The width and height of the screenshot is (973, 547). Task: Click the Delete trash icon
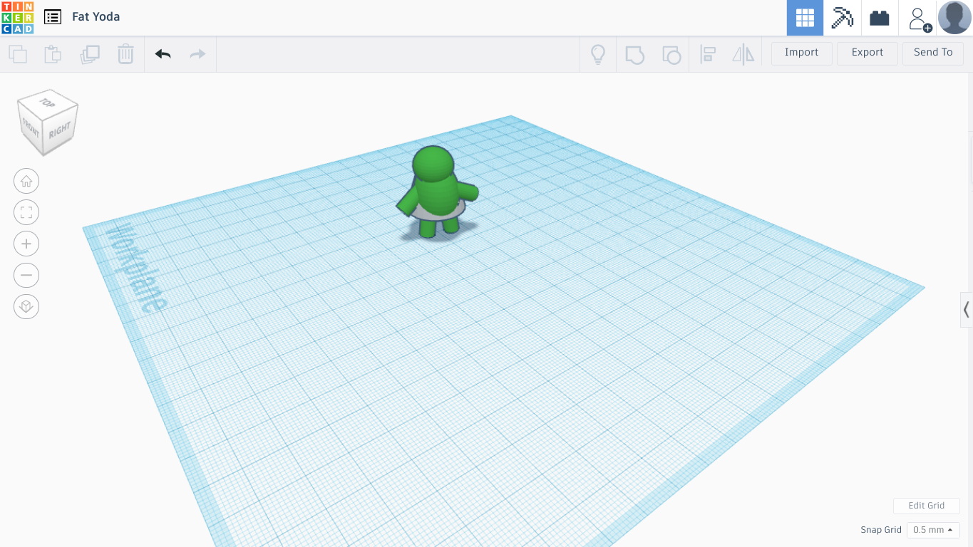coord(125,54)
